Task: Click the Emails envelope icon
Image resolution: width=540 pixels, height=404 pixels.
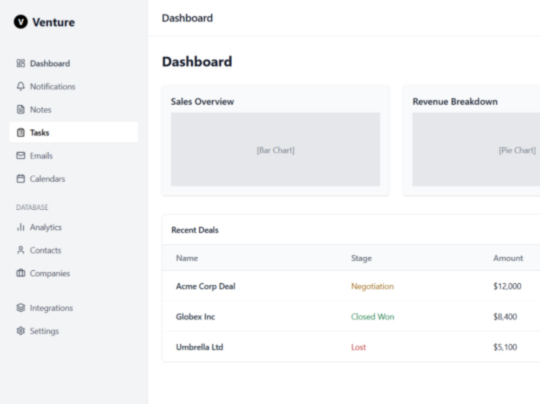Action: 21,155
